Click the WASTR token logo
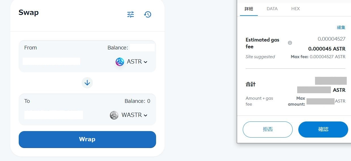Viewport: 351px width, 161px height. (114, 115)
